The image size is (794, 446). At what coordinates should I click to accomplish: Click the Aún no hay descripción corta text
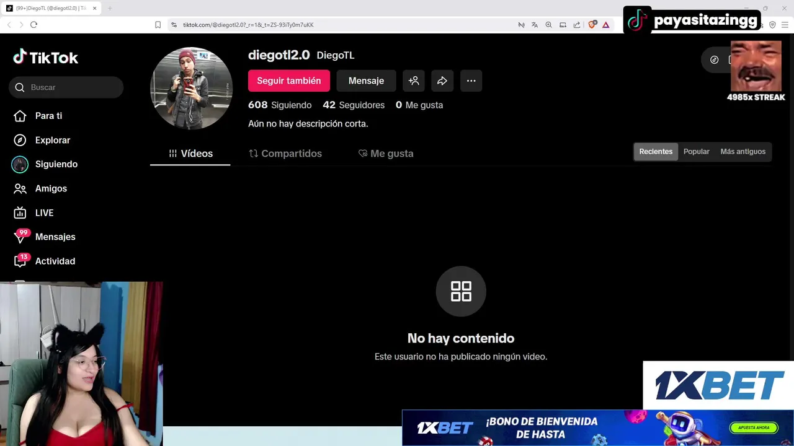coord(308,124)
